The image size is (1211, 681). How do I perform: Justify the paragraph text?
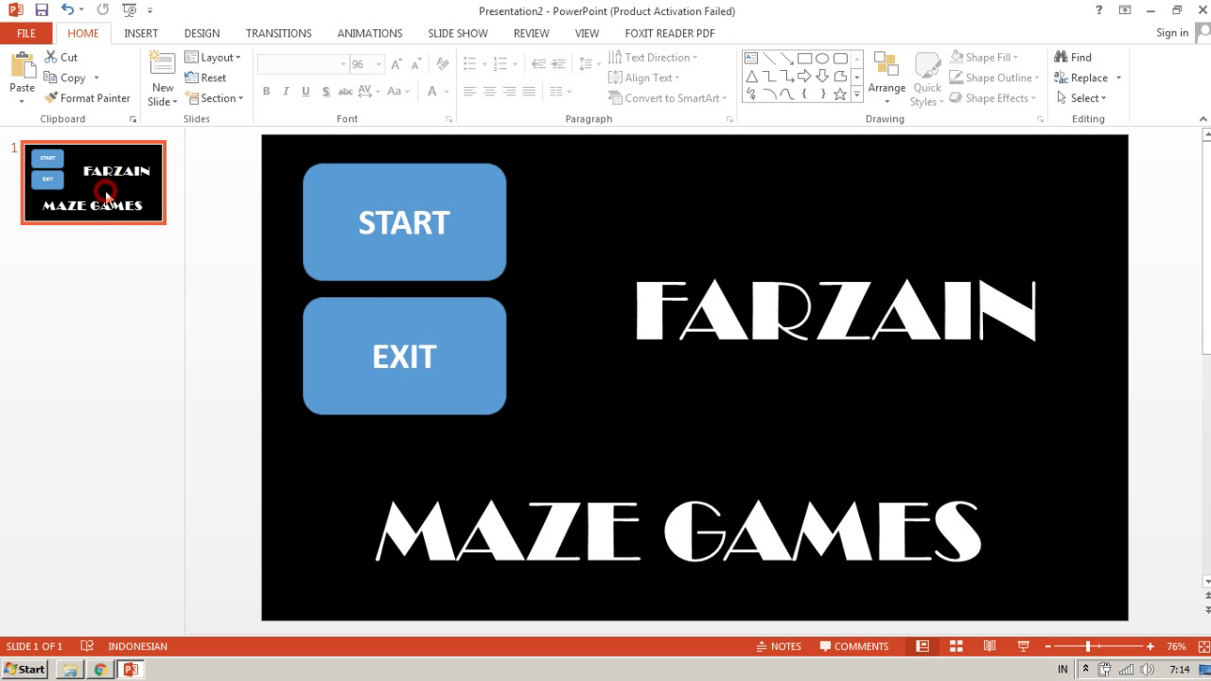(x=529, y=92)
